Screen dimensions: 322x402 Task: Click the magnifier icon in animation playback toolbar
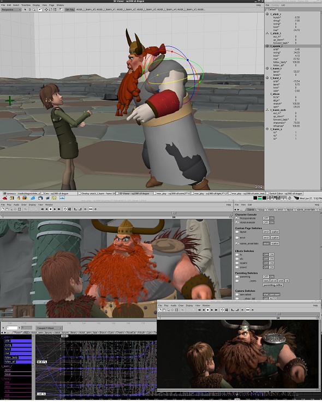tap(11, 209)
